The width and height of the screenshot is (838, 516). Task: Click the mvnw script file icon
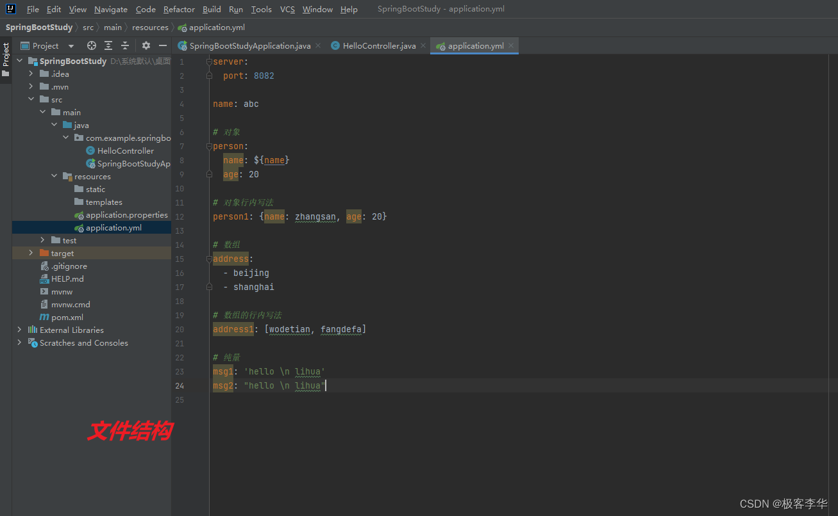click(x=44, y=292)
